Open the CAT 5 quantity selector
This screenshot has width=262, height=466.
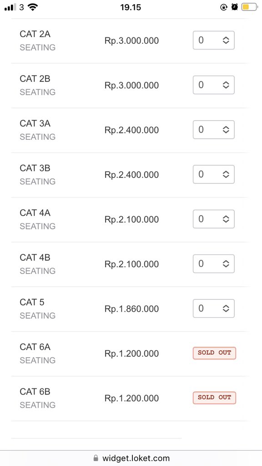pos(214,309)
